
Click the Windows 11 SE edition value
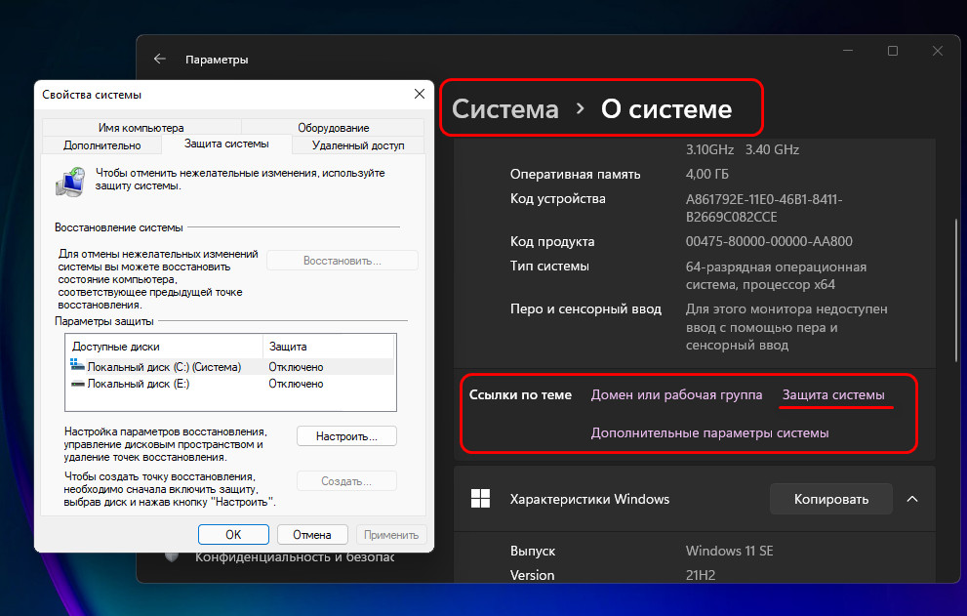(730, 551)
